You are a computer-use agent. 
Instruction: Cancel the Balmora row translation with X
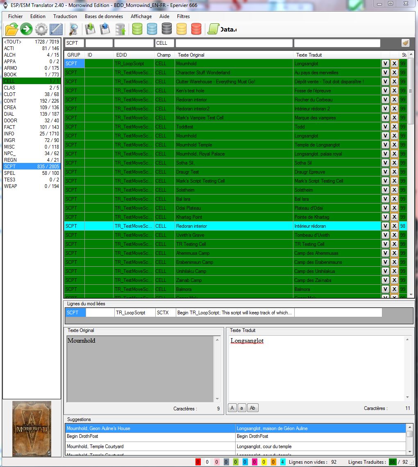click(394, 289)
